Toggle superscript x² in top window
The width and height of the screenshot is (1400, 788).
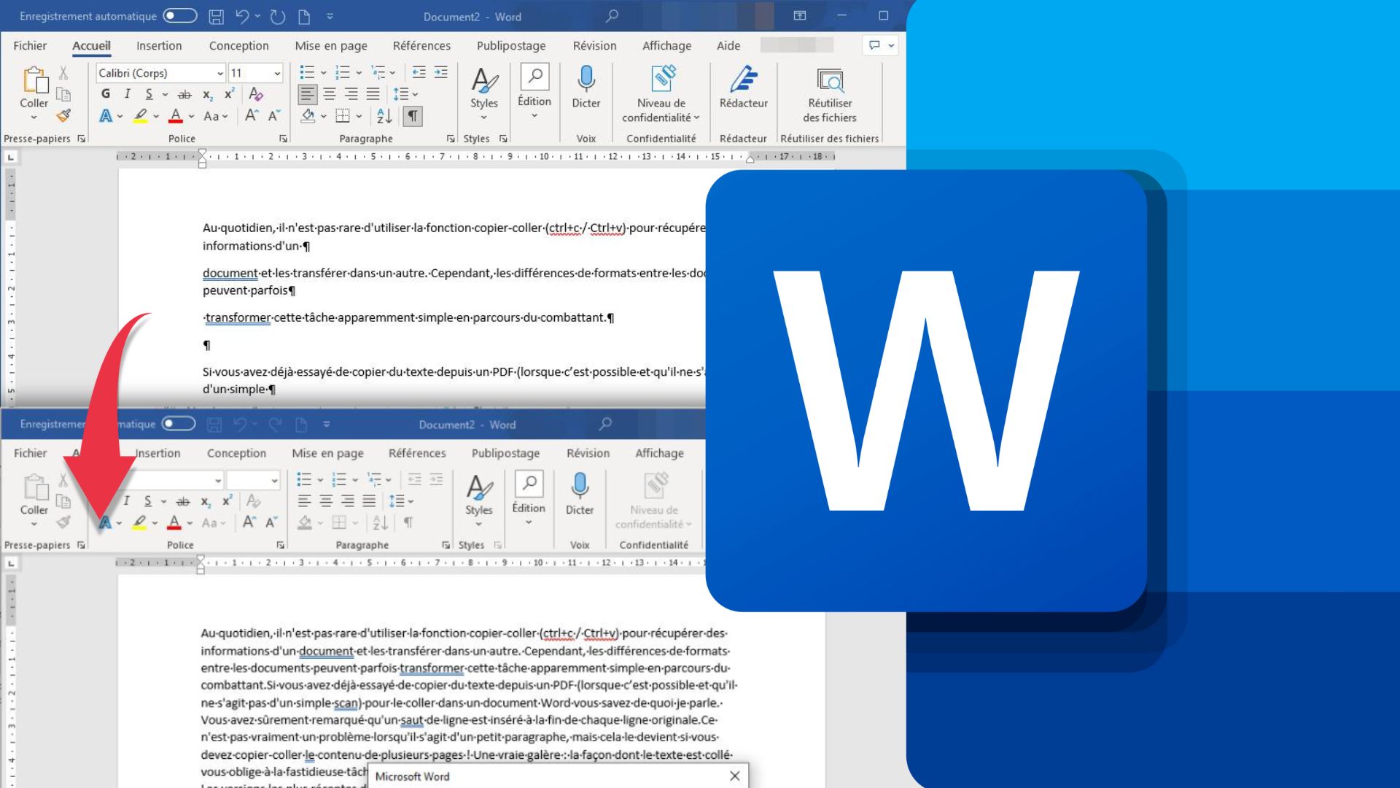coord(229,93)
